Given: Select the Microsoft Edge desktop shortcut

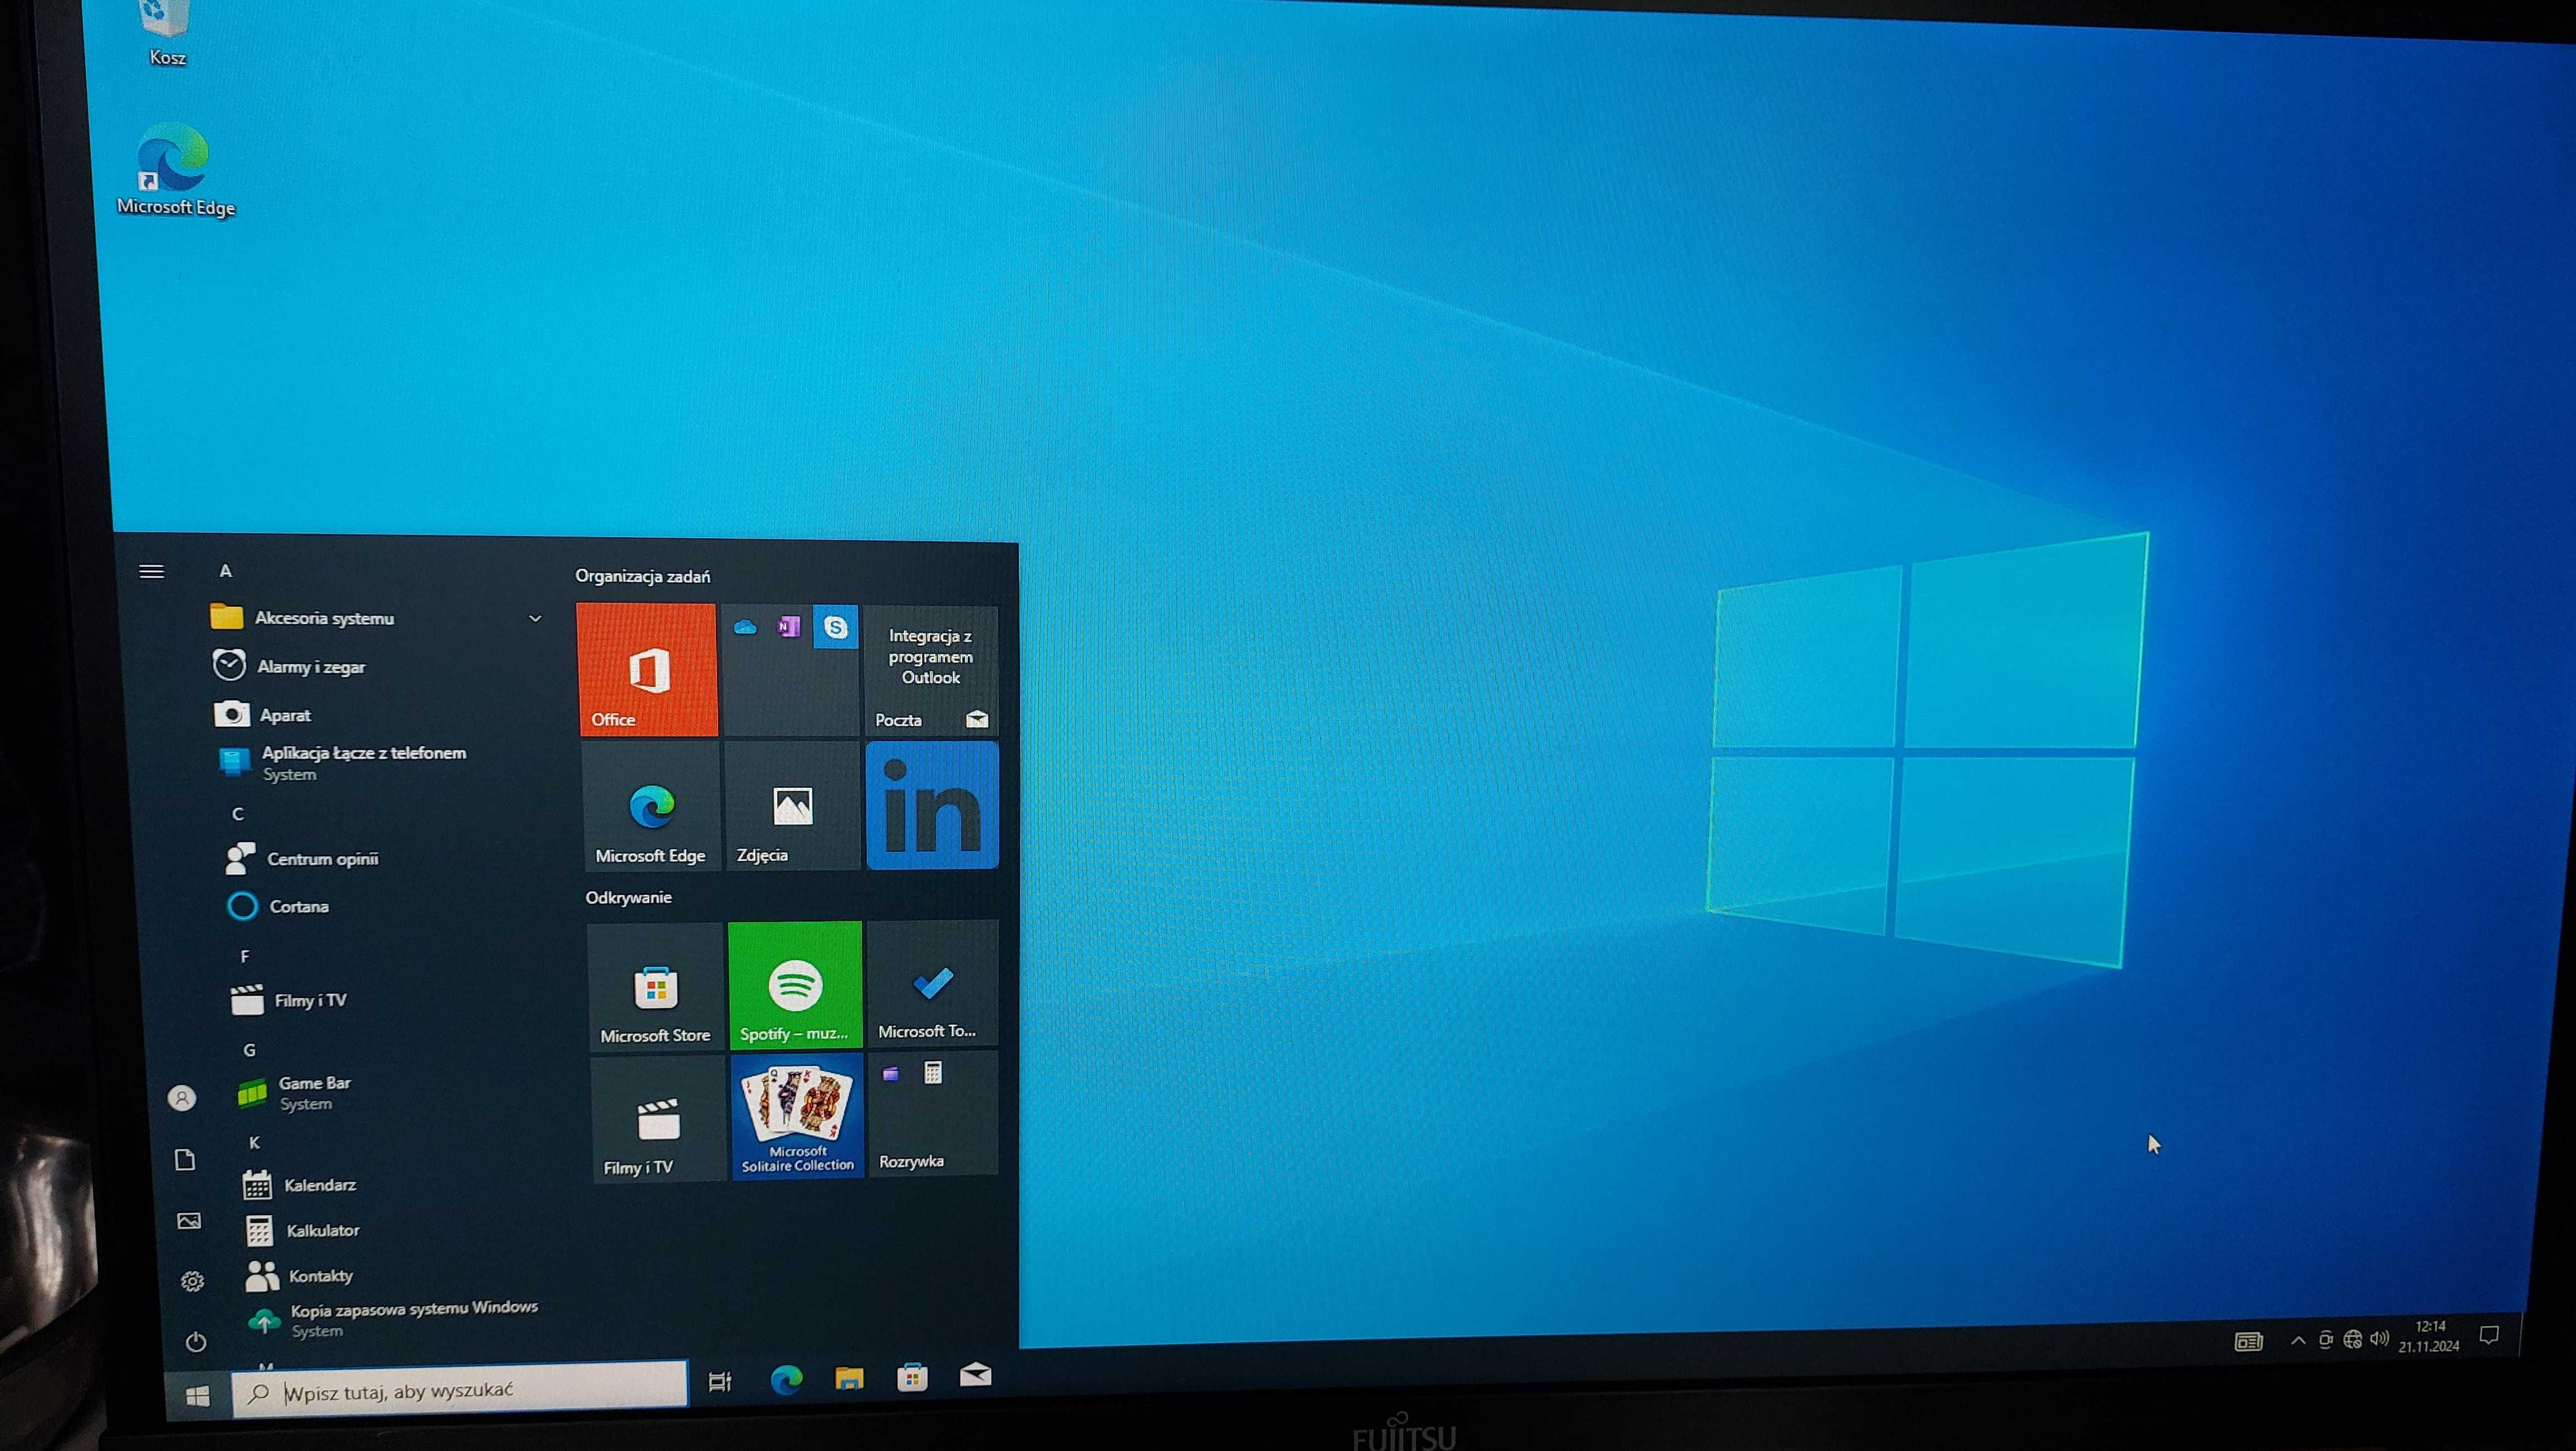Looking at the screenshot, I should (x=175, y=169).
